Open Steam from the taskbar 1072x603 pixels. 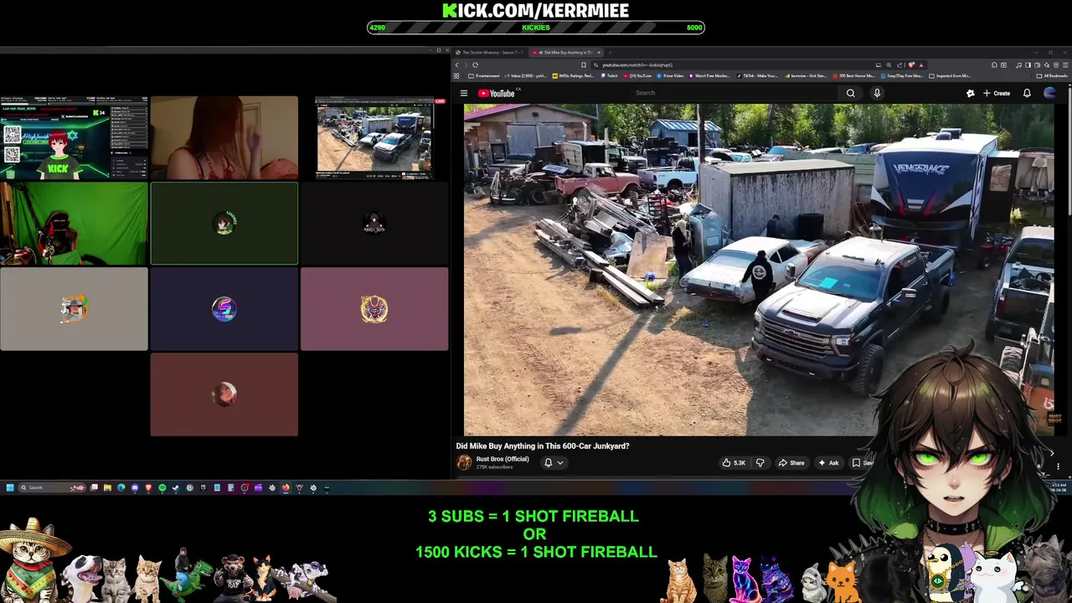(175, 487)
